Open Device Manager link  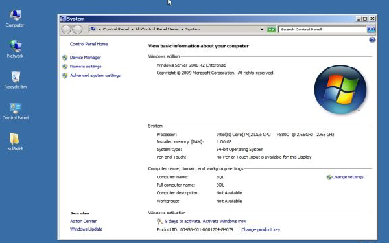click(x=86, y=58)
